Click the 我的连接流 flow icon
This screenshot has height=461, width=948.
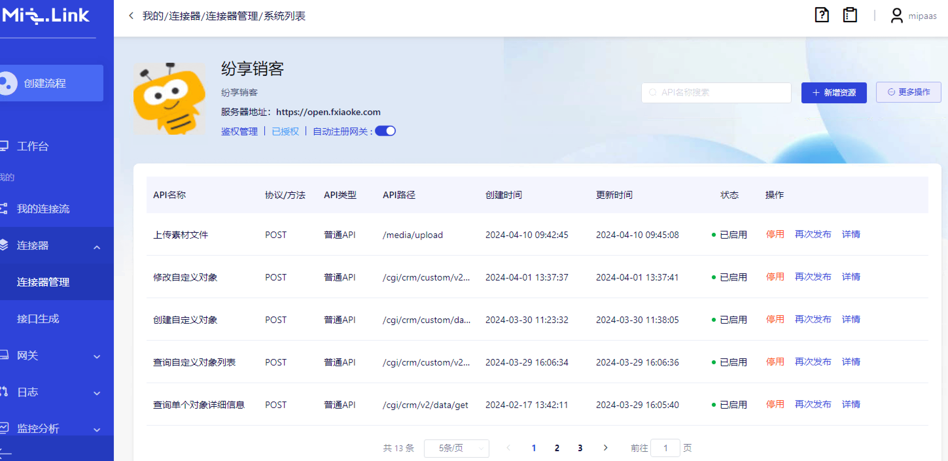4,209
